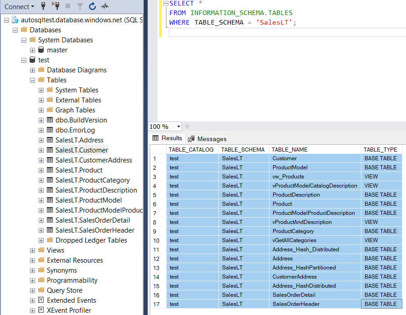Expand the Views node
Viewport: 406px width, 315px height.
coord(32,250)
